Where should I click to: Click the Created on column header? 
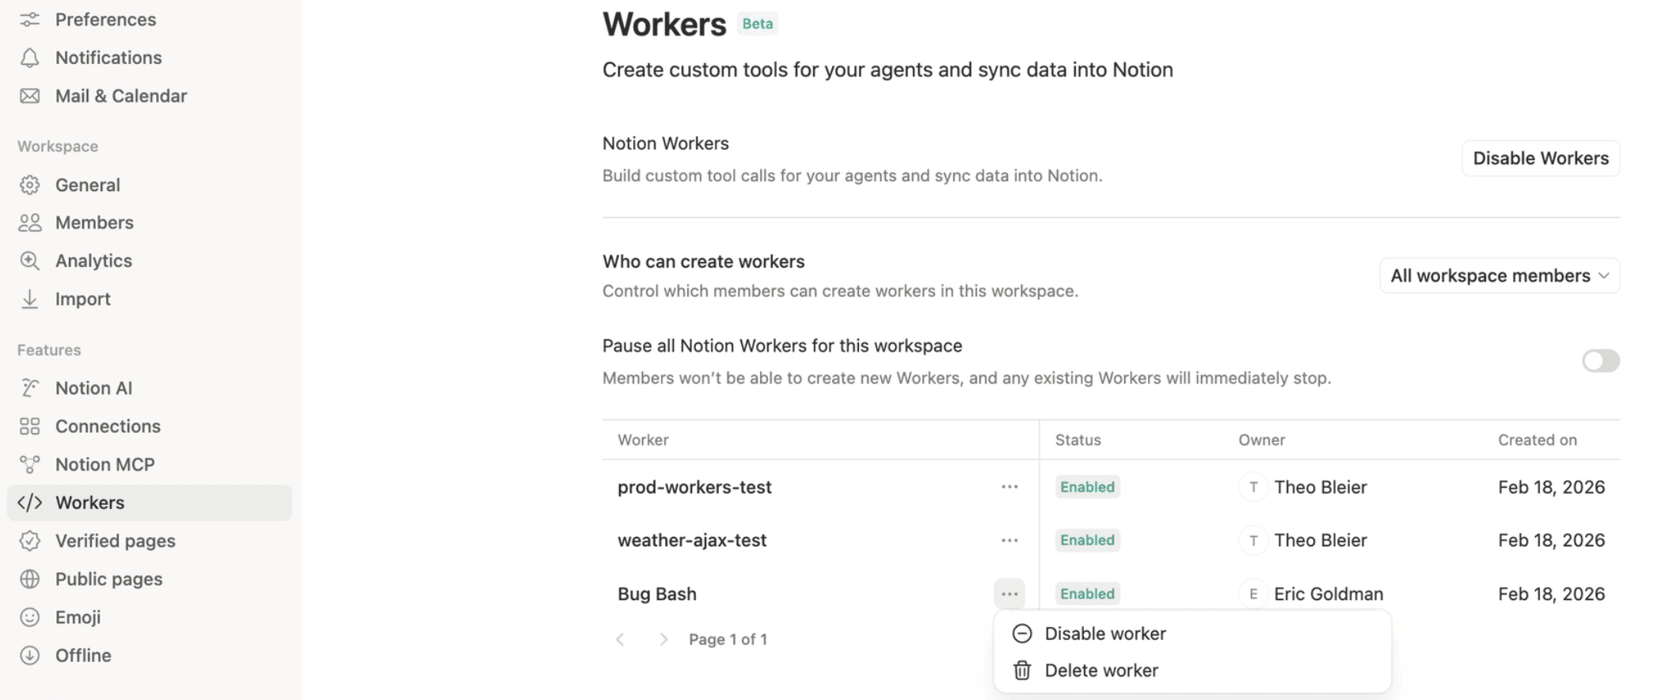[1537, 439]
